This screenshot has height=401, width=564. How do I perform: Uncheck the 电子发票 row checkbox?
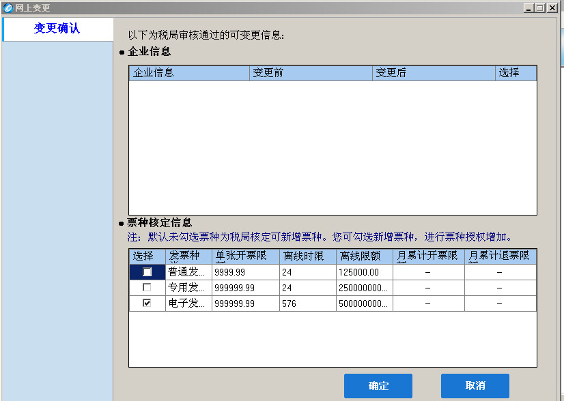click(147, 303)
